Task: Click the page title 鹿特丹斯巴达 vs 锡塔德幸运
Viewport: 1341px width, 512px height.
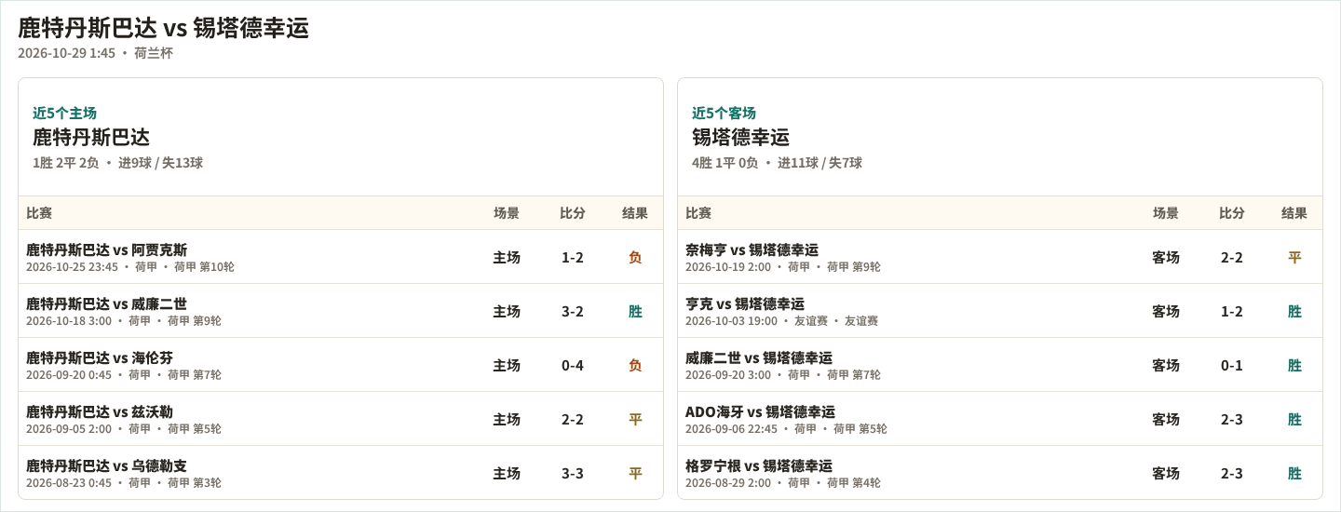Action: coord(163,28)
